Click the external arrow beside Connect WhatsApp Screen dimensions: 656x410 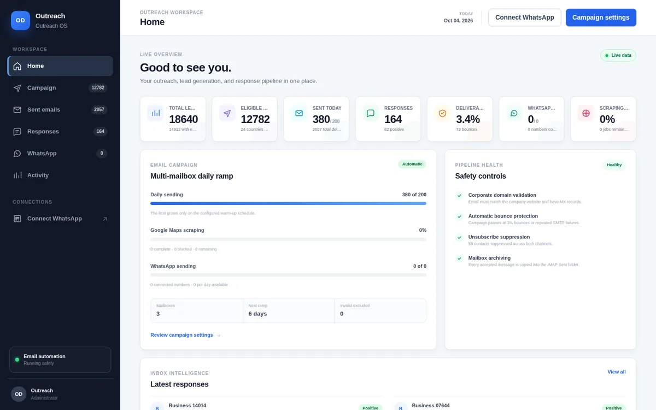[x=105, y=219]
